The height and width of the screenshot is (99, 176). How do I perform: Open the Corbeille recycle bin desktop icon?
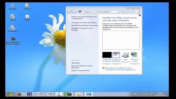coord(12,6)
